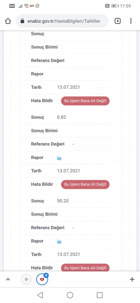This screenshot has width=140, height=303.
Task: Close the e-Nabız tab with blue X
Action: tap(46, 275)
